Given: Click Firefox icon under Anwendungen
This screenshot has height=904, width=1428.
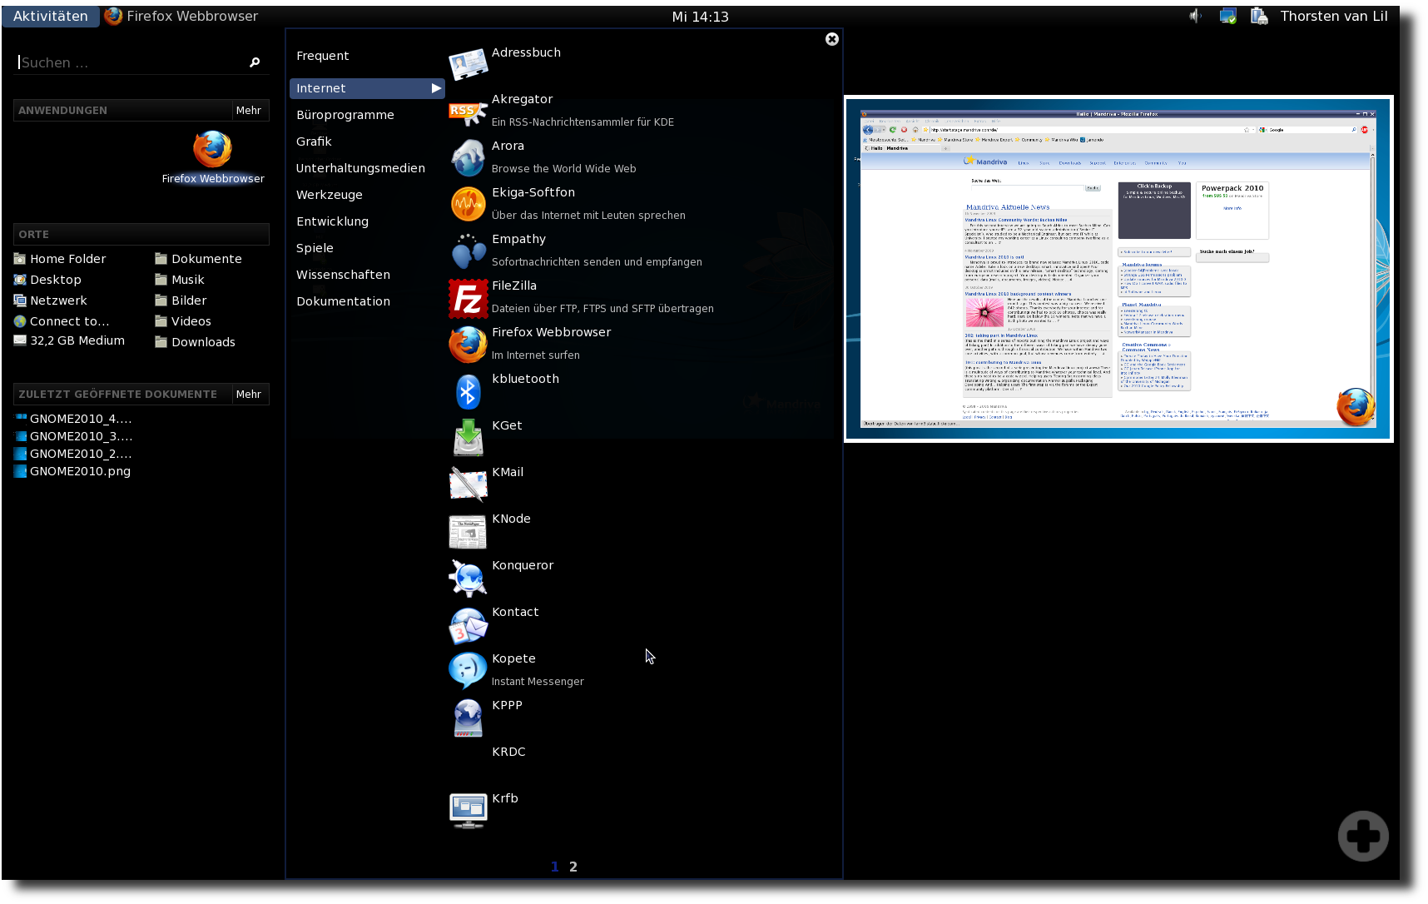Looking at the screenshot, I should (x=213, y=150).
